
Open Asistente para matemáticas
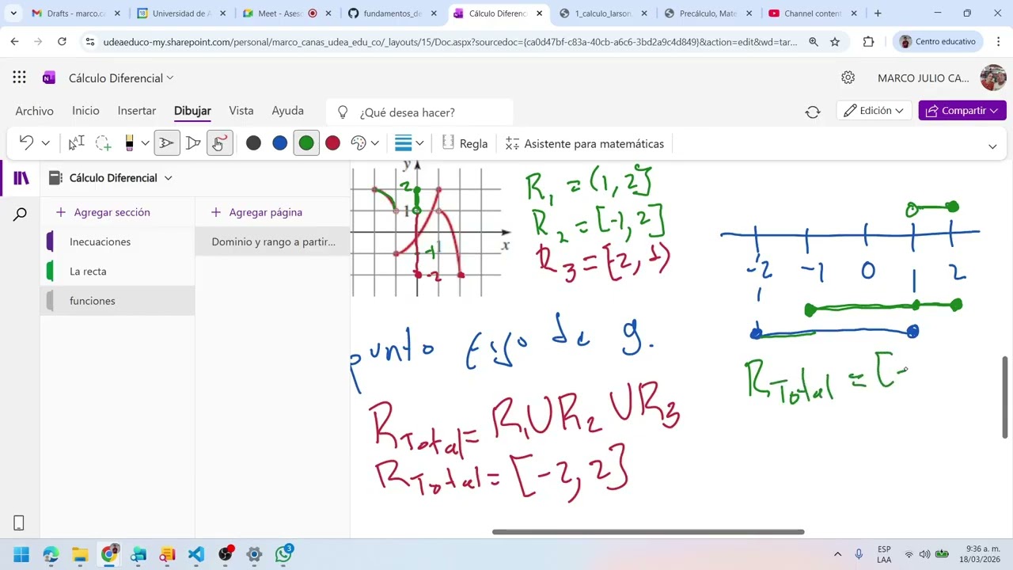point(585,143)
